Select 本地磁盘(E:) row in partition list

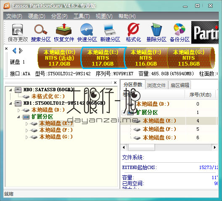[169, 121]
